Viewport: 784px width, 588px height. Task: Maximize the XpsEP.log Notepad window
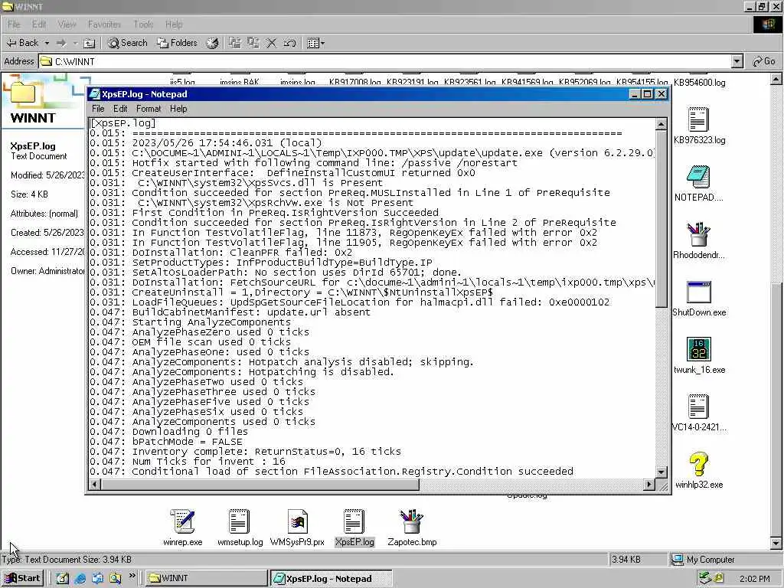[648, 94]
